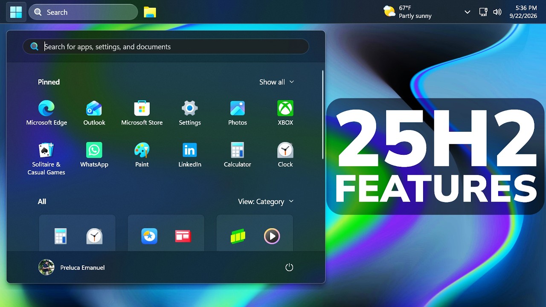Open the Preluca Emanuel user account menu

click(x=71, y=267)
